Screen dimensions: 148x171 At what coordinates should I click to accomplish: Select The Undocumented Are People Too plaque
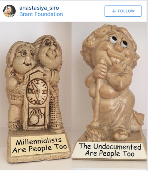pos(110,150)
